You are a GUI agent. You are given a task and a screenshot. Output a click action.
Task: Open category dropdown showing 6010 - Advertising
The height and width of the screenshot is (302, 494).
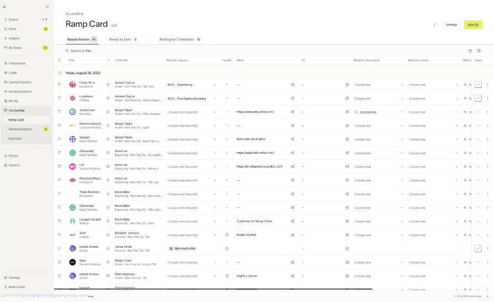coord(192,85)
